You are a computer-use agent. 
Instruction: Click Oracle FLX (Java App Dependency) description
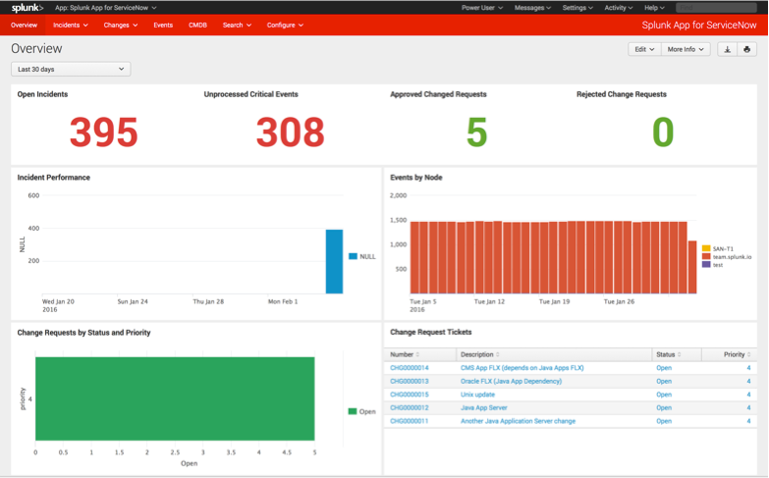coord(511,381)
